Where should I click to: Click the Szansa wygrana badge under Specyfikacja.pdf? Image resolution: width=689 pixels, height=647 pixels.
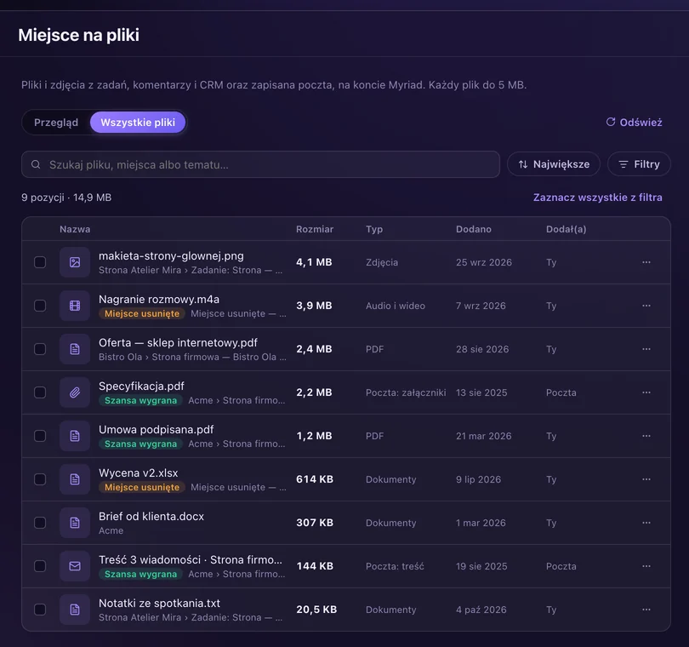point(140,401)
